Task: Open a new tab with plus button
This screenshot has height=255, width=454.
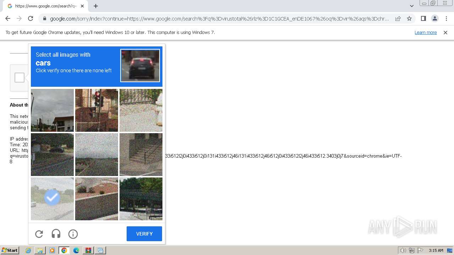Action: [96, 6]
